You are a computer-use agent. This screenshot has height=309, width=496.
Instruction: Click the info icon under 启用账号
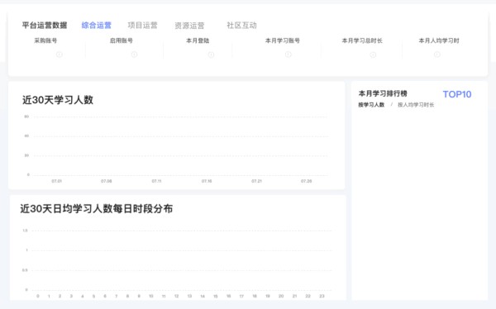[134, 55]
